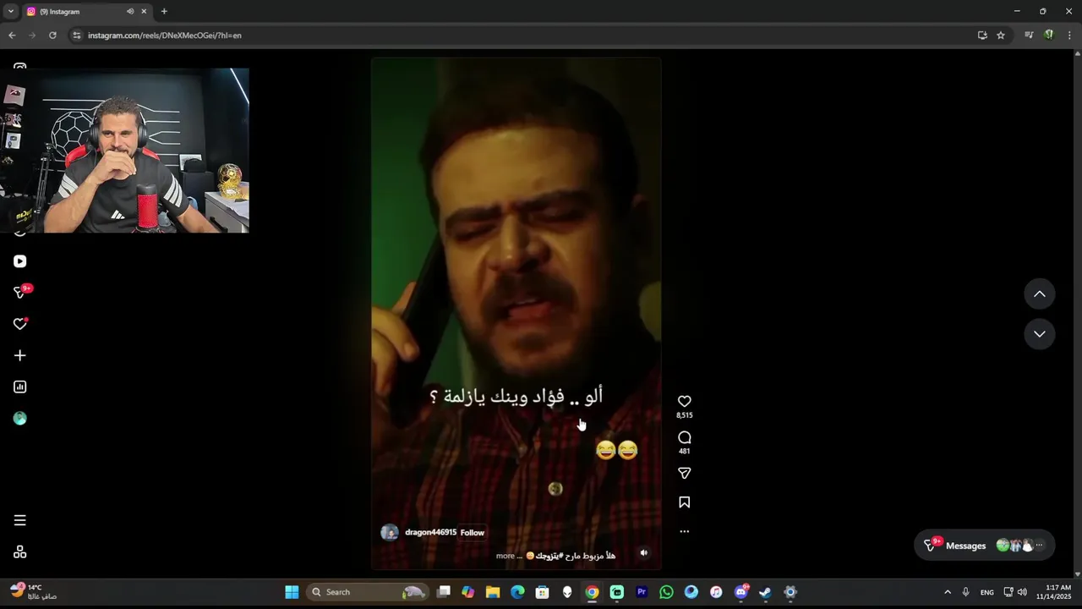Viewport: 1082px width, 609px height.
Task: Follow the dragon446915 account
Action: pos(473,533)
